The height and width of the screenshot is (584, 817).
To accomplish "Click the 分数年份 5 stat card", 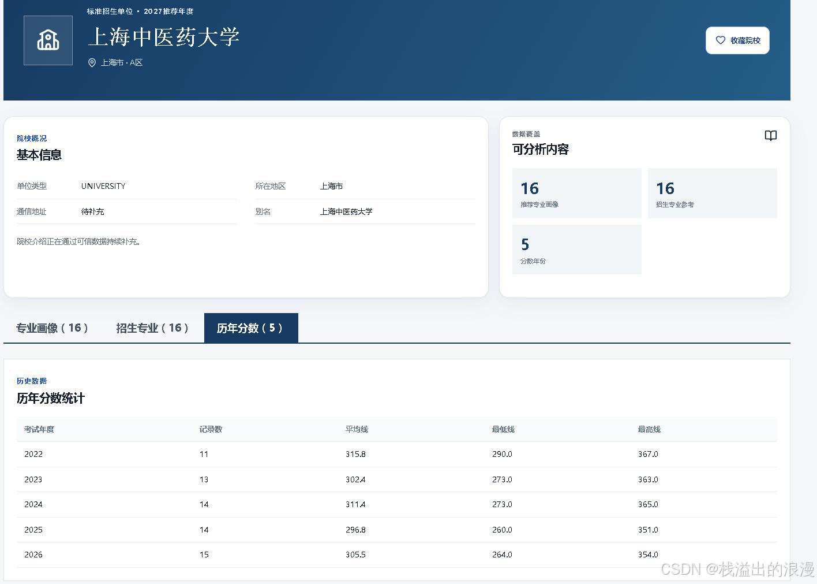I will pyautogui.click(x=576, y=250).
